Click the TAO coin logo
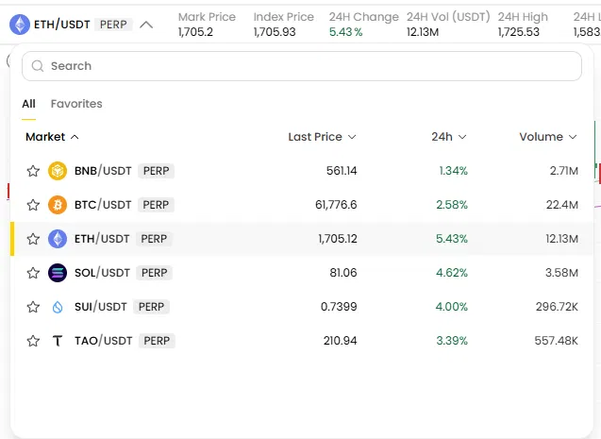The image size is (601, 439). tap(58, 341)
